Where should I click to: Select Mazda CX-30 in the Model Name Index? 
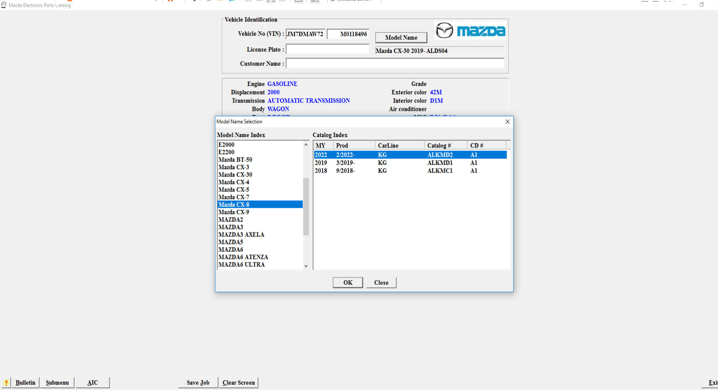(235, 174)
